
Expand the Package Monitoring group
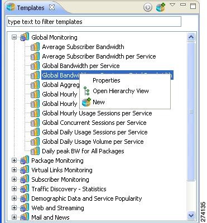pyautogui.click(x=14, y=161)
